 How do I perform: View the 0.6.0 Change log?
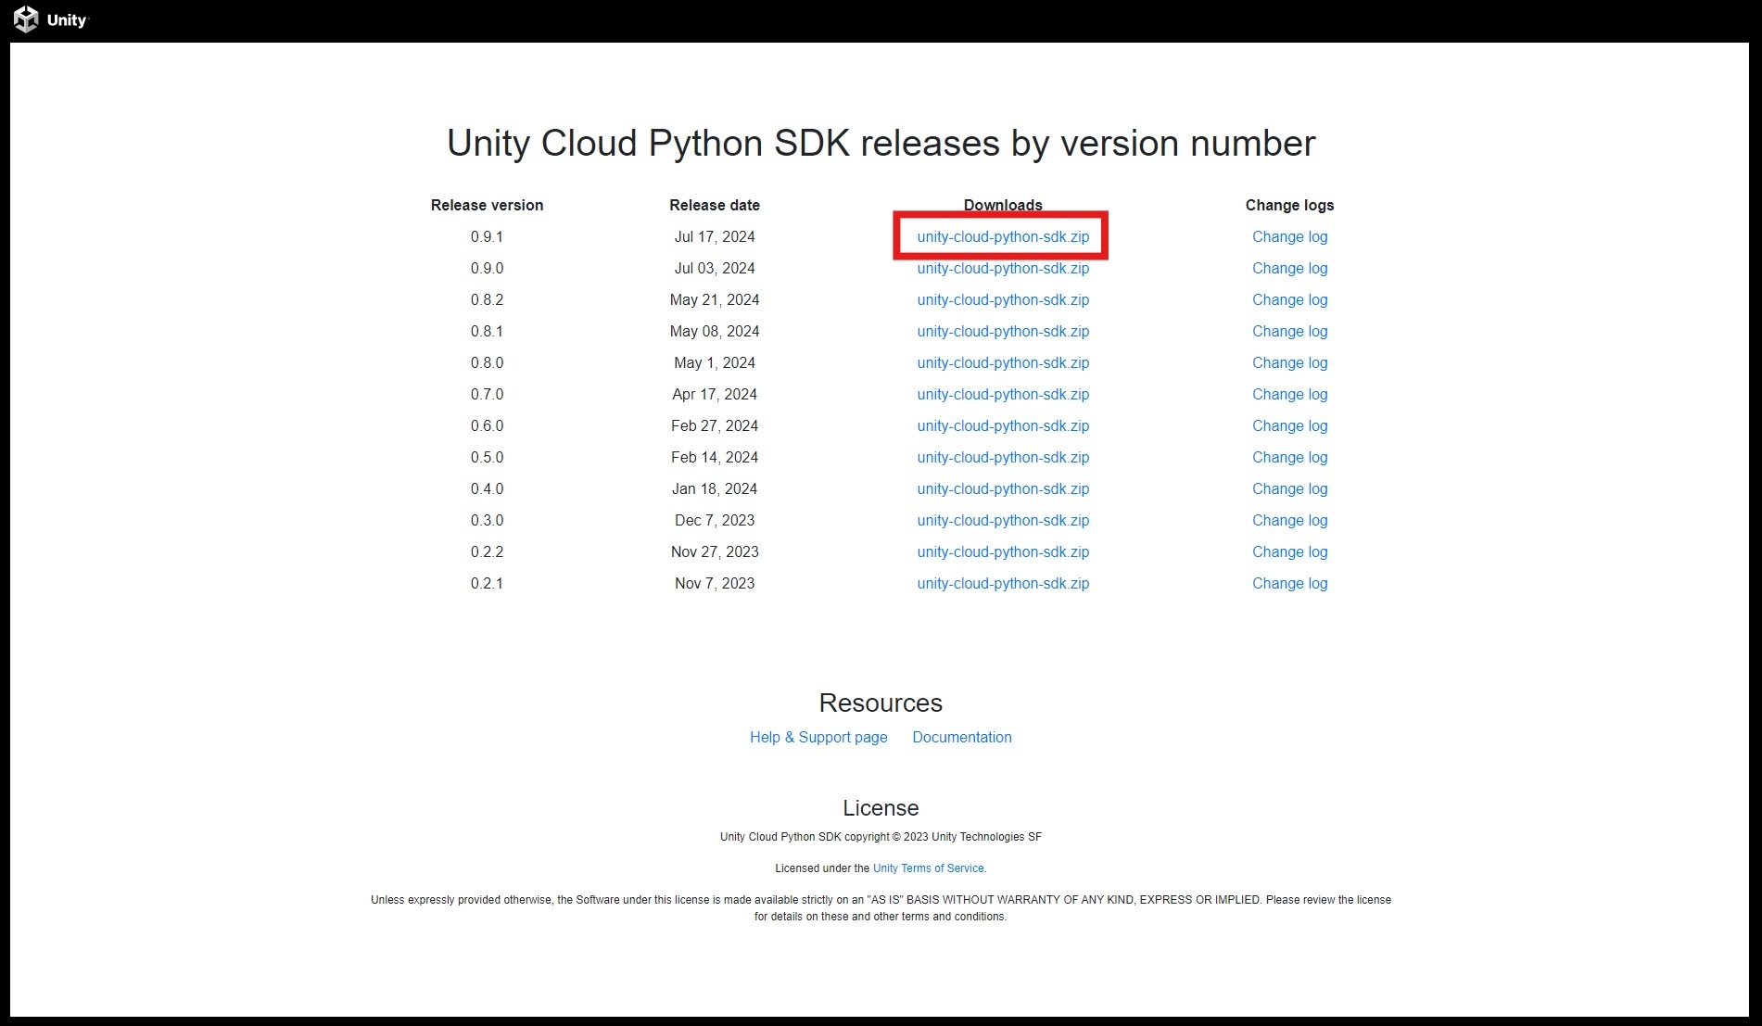pyautogui.click(x=1289, y=425)
